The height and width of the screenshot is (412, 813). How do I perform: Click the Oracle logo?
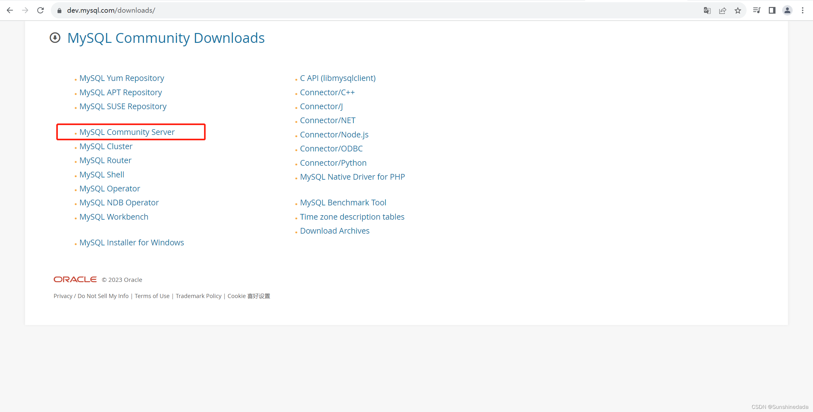click(x=75, y=279)
